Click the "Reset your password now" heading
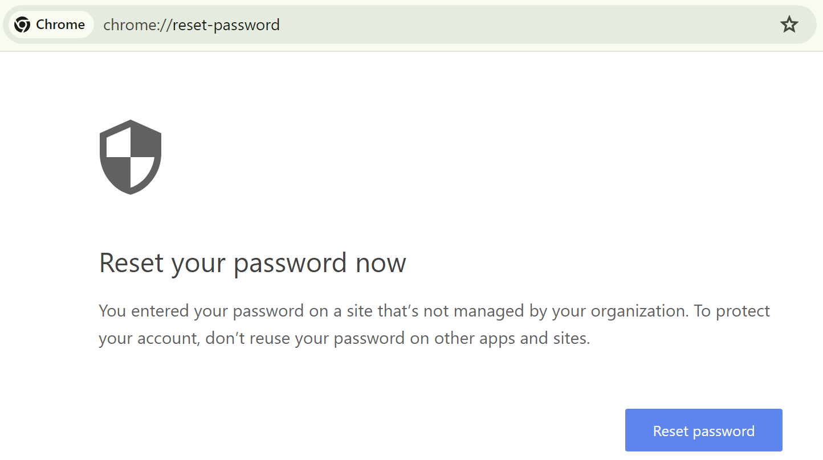 252,263
